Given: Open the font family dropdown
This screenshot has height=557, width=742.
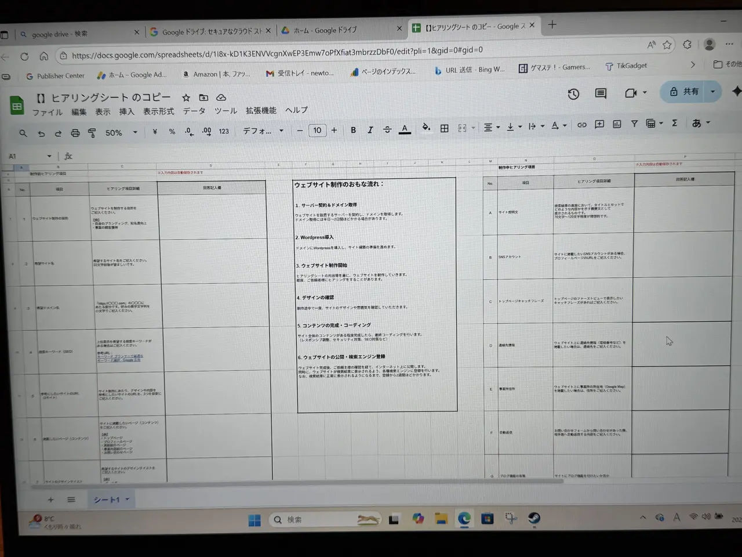Looking at the screenshot, I should (x=262, y=131).
